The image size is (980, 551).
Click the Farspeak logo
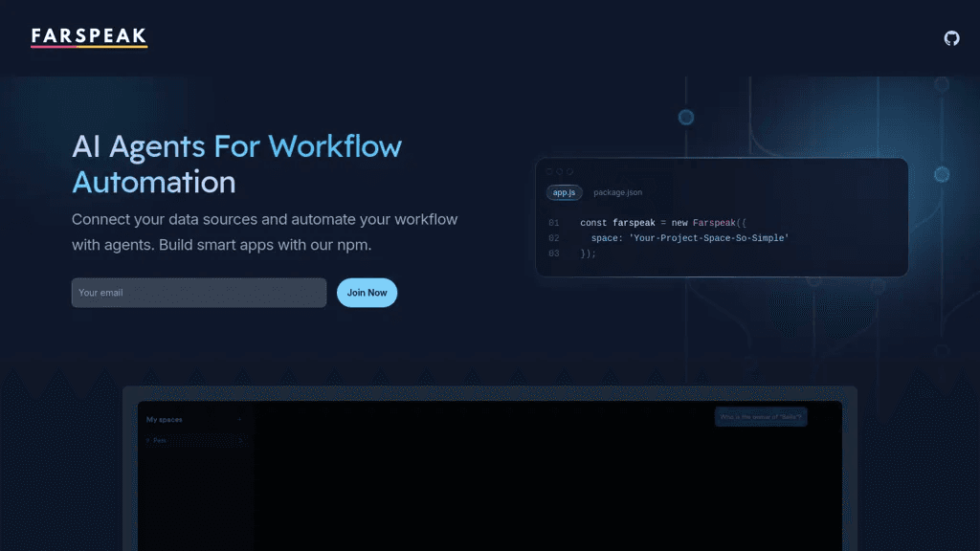tap(89, 37)
